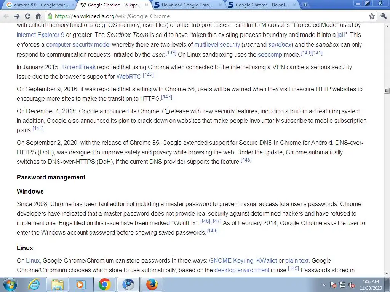This screenshot has height=292, width=390.
Task: Open a new tab with plus button
Action: (x=305, y=5)
